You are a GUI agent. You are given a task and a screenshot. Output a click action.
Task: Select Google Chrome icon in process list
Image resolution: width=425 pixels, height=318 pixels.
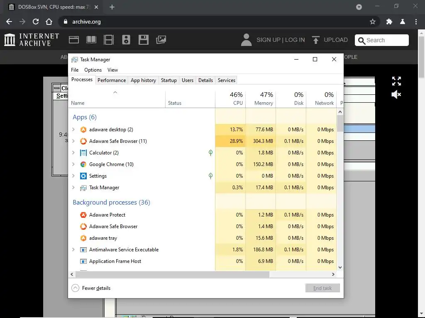[x=83, y=164]
